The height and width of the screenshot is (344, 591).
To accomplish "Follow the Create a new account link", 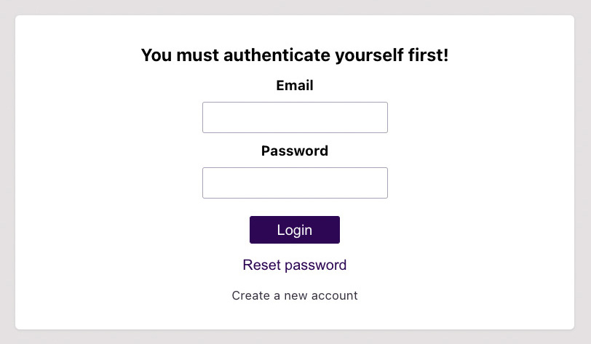I will pos(295,295).
